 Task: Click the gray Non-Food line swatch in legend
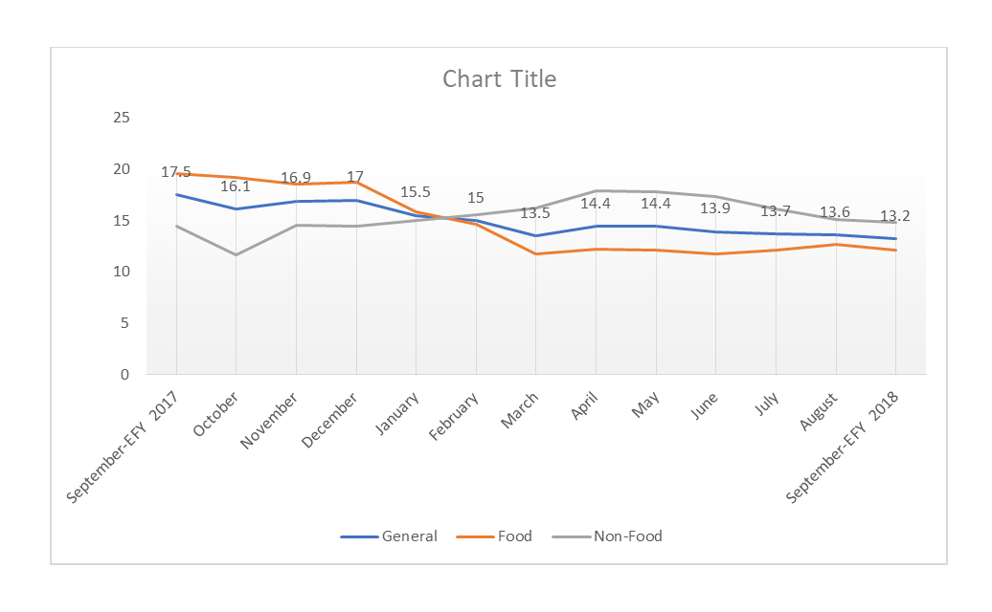pyautogui.click(x=571, y=536)
